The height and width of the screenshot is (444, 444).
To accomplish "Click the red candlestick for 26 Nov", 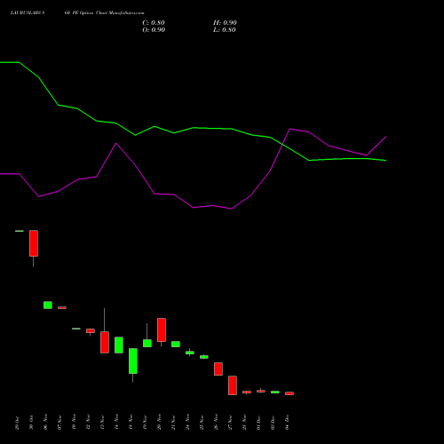I will (x=218, y=369).
